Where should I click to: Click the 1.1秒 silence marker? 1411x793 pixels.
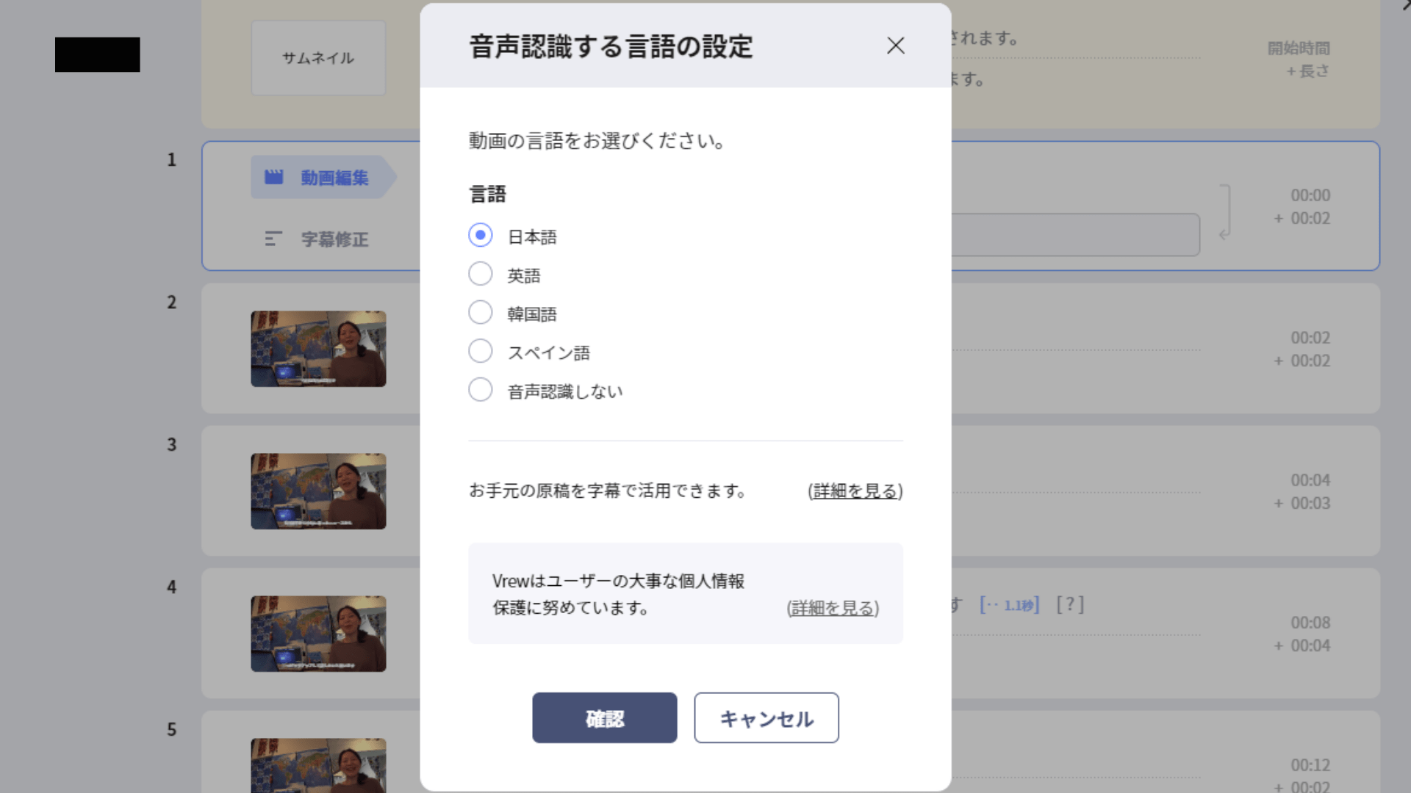pyautogui.click(x=1010, y=605)
